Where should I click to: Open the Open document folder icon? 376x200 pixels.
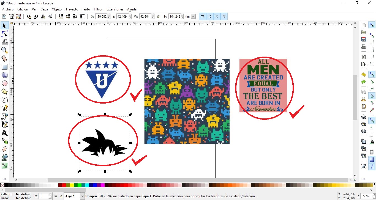pyautogui.click(x=364, y=32)
